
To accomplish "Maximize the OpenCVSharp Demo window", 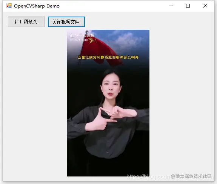I will tap(188, 6).
